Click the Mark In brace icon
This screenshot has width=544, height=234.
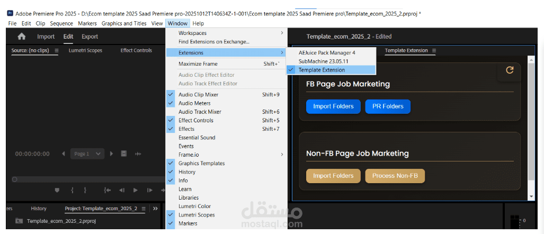[72, 190]
